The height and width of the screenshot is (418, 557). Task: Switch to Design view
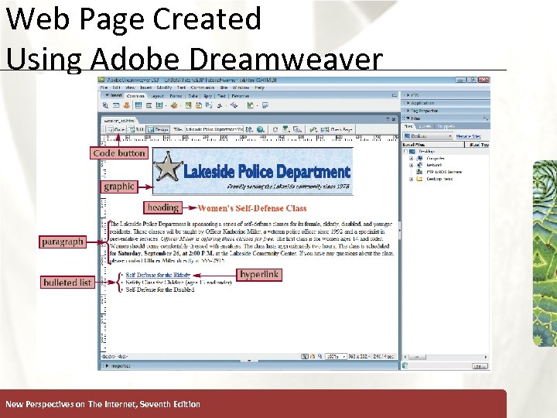(x=158, y=129)
